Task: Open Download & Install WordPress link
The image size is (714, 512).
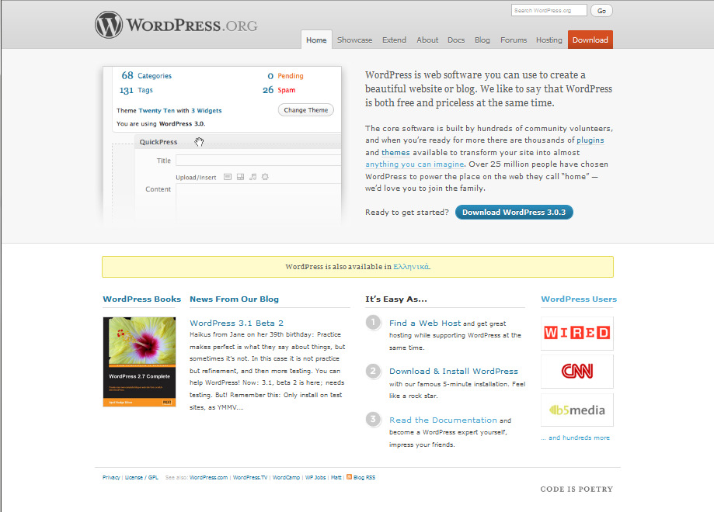Action: coord(454,371)
